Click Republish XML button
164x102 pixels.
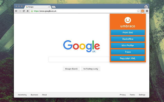coord(128,58)
